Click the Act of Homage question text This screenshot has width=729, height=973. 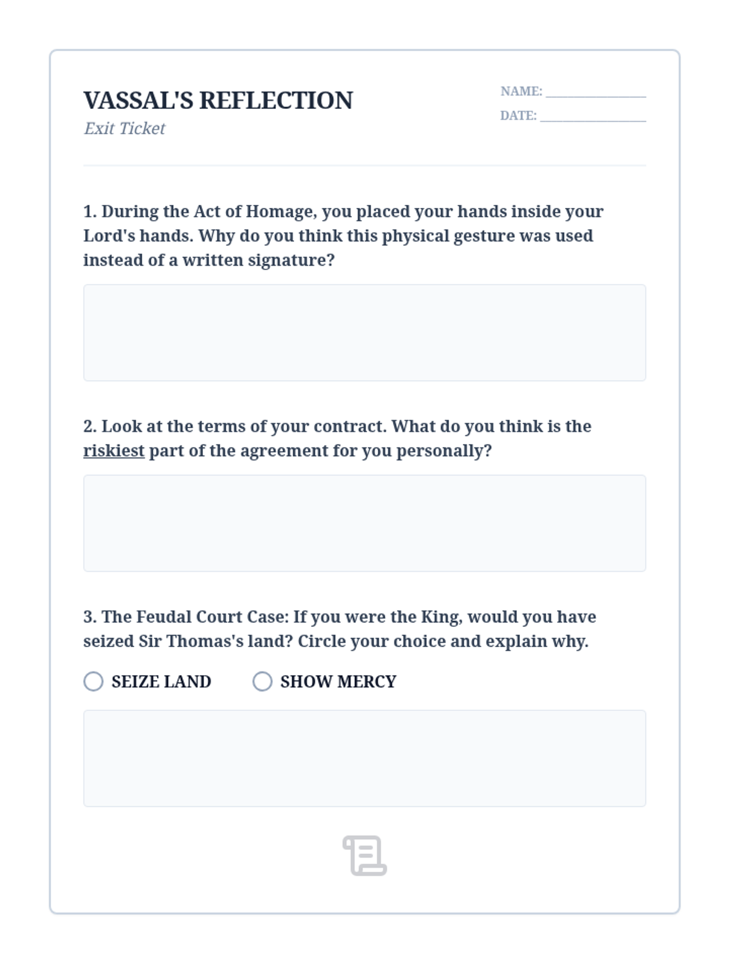click(343, 236)
